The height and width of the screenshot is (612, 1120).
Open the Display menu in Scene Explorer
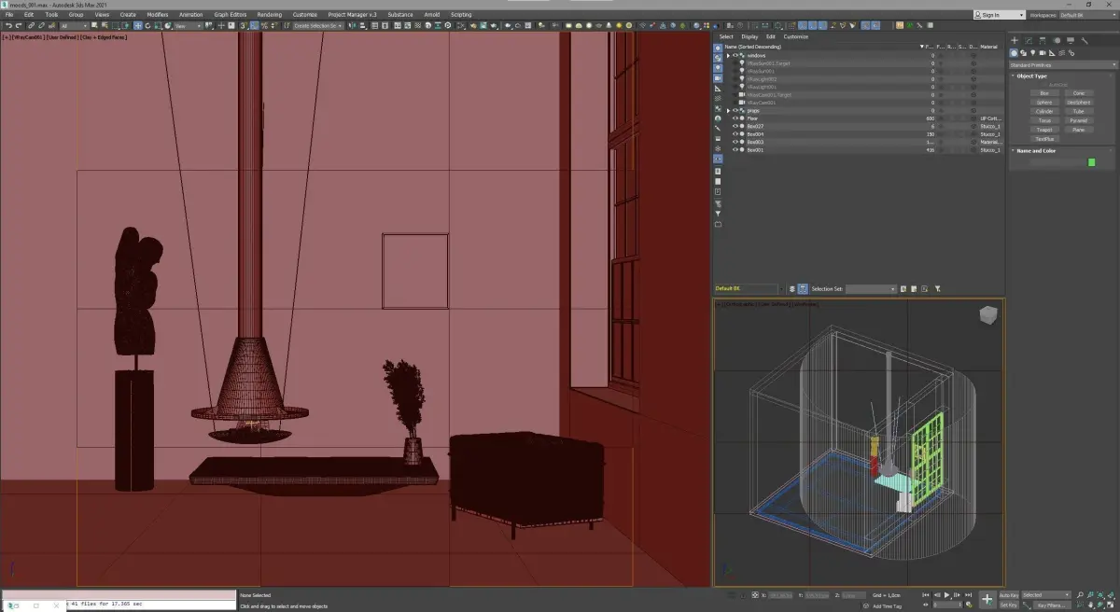(749, 36)
